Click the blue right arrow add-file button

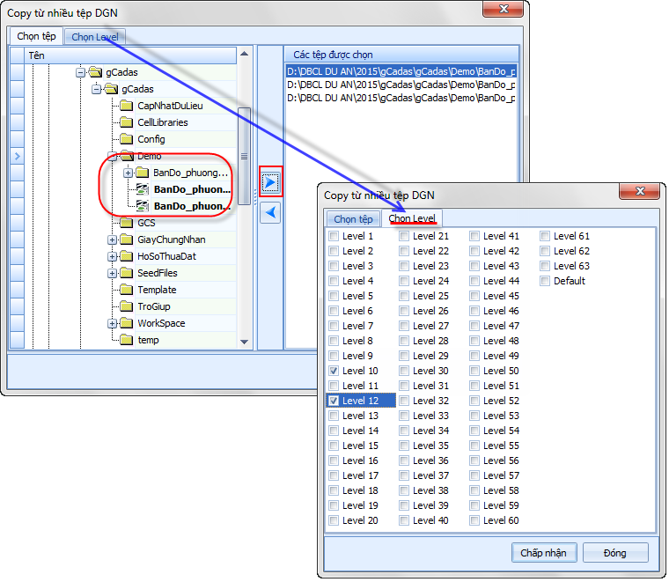click(270, 181)
